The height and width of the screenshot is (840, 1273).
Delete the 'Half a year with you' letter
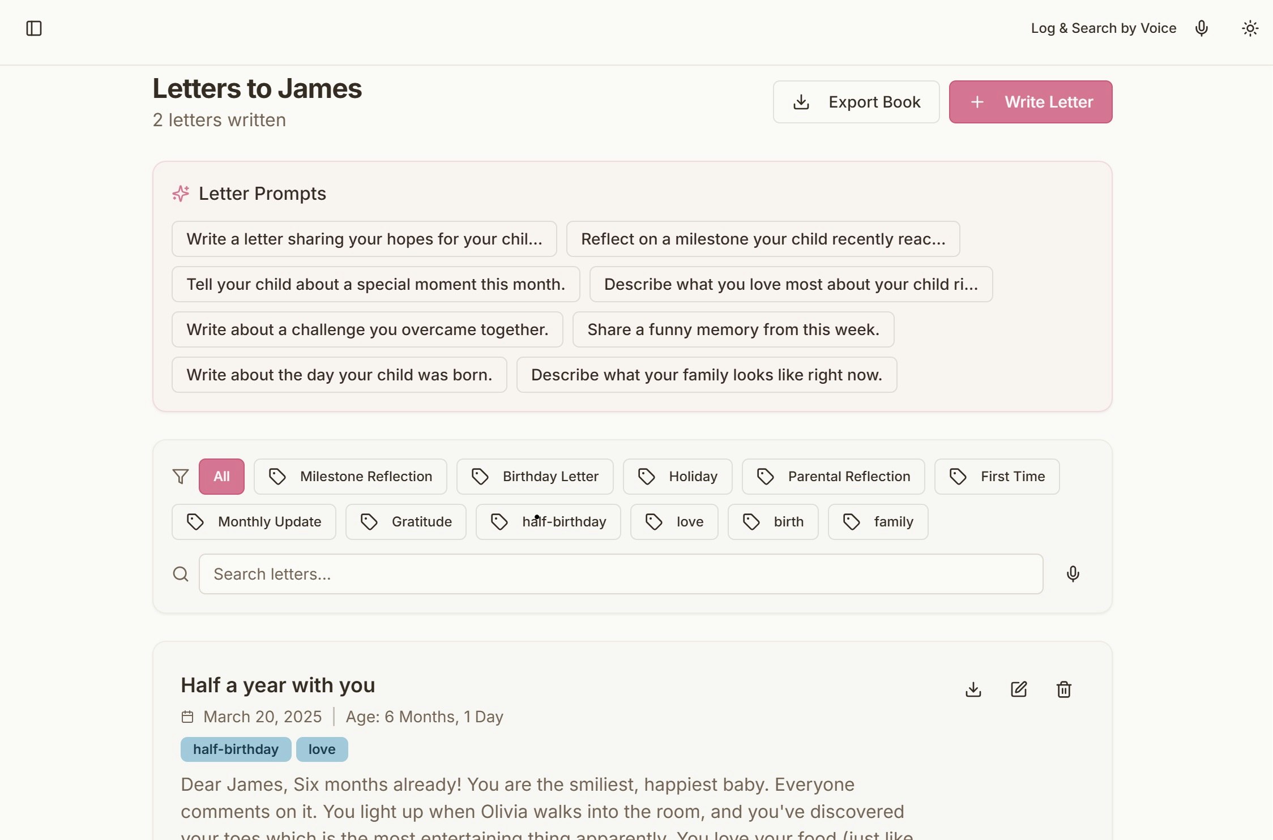point(1064,689)
